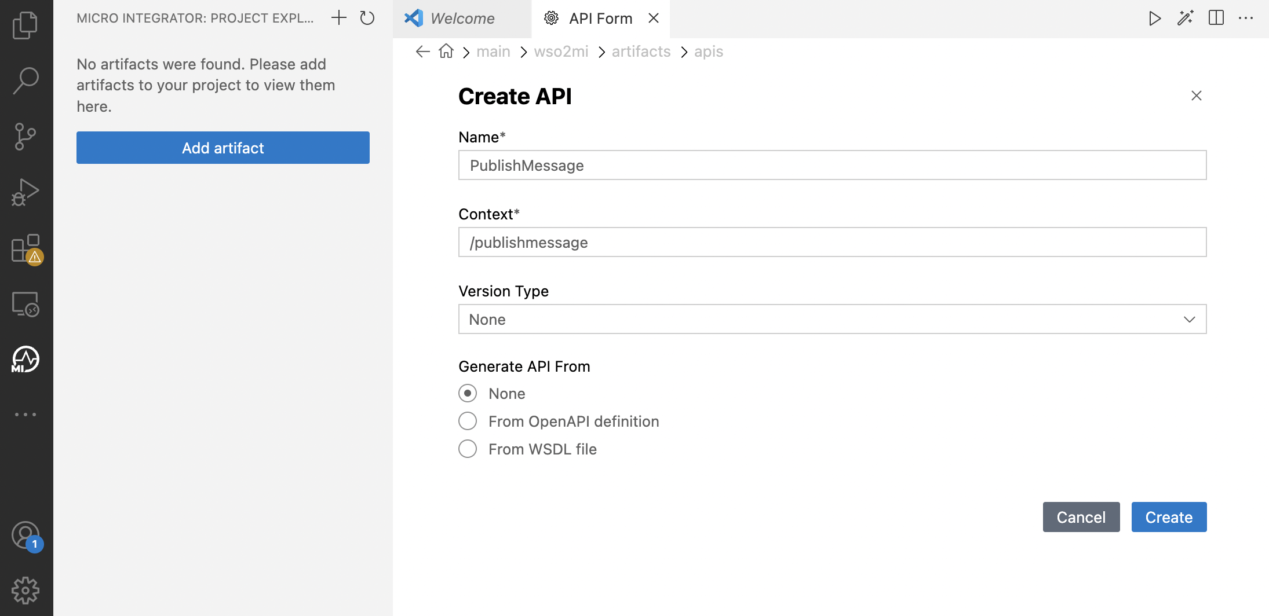Image resolution: width=1269 pixels, height=616 pixels.
Task: Split the editor with split icon
Action: point(1216,18)
